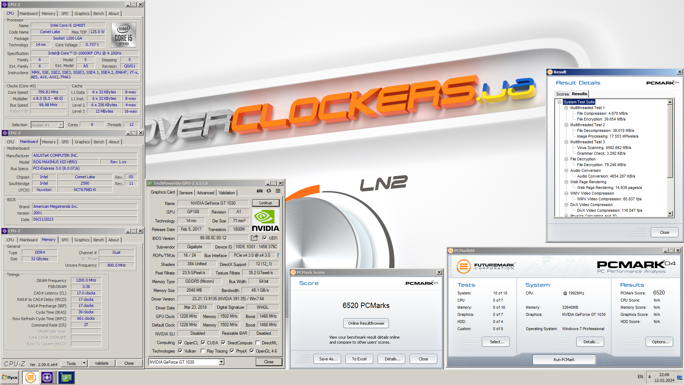Click the PCMark04 window title icon
This screenshot has height=385, width=684.
point(451,251)
